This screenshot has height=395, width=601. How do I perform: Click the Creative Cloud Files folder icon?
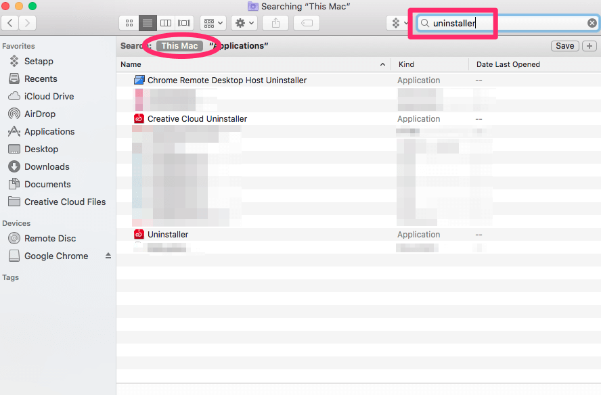[14, 202]
